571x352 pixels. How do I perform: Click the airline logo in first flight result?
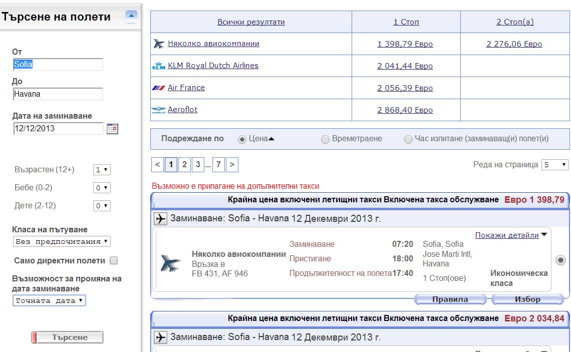click(x=170, y=263)
